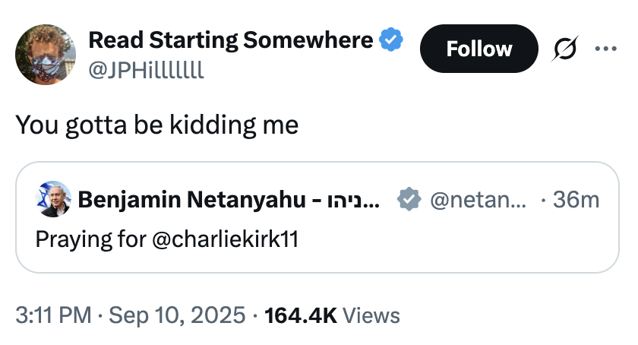This screenshot has height=345, width=638.
Task: Click the "Praying for" quoted tweet text
Action: (x=90, y=239)
